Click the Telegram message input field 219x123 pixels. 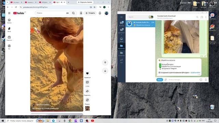pyautogui.click(x=183, y=80)
